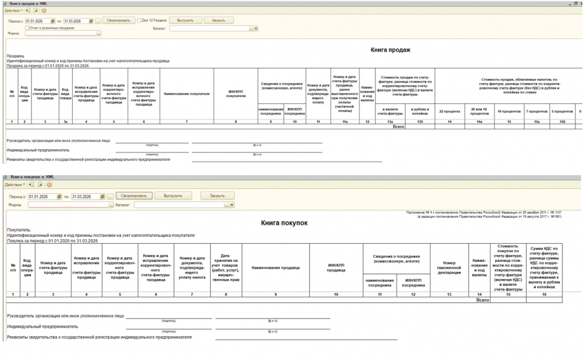Click 22 процента column header
The height and width of the screenshot is (358, 586).
450,112
